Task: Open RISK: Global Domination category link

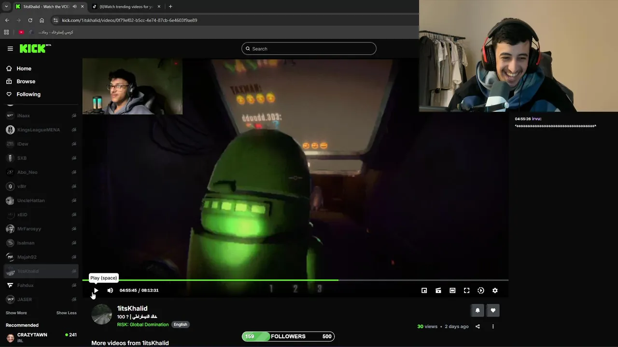Action: 143,324
